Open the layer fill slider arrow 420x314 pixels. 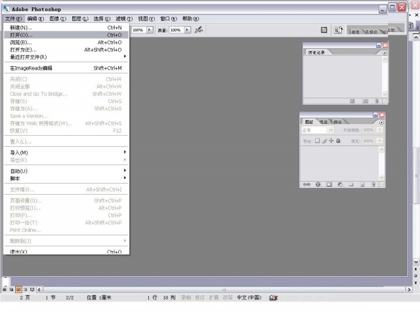[x=380, y=141]
